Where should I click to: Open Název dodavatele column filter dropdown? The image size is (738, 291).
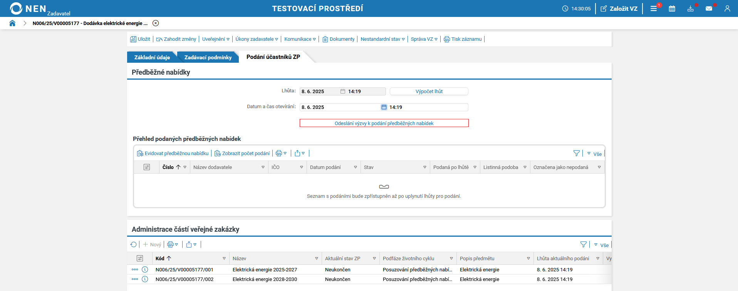pos(263,167)
